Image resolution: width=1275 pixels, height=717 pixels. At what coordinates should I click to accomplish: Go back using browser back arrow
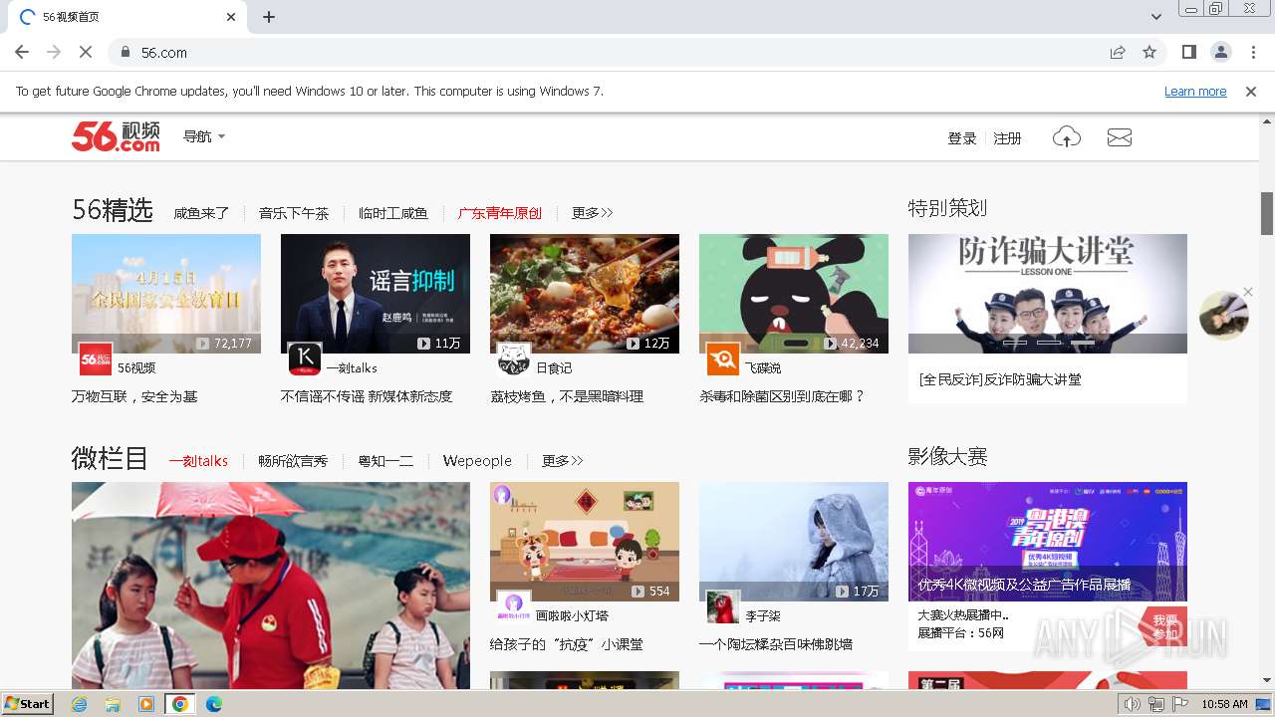click(x=22, y=52)
